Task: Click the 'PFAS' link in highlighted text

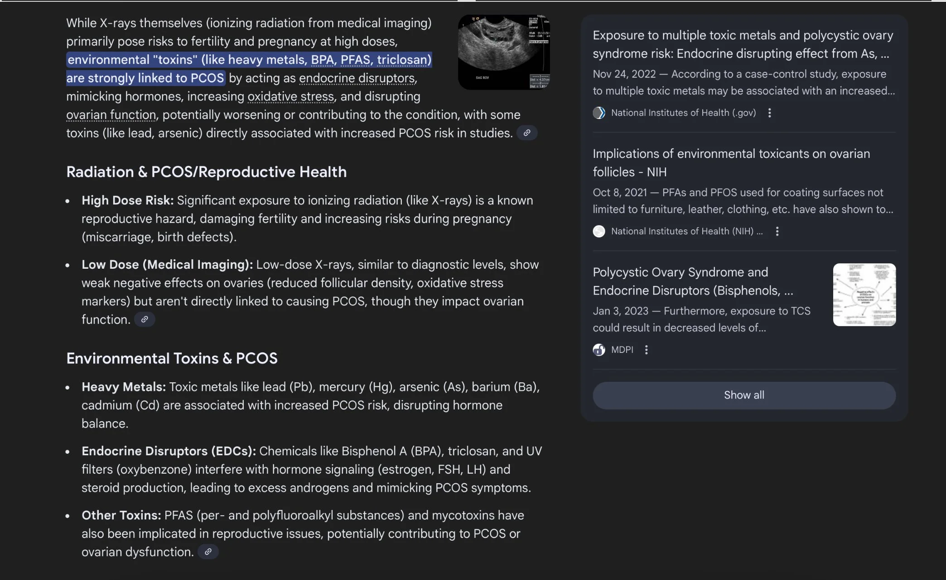Action: 355,60
